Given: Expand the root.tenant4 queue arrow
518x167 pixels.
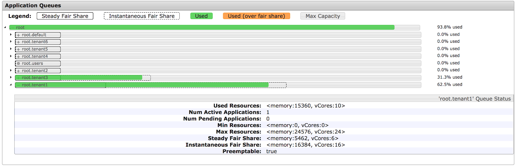Looking at the screenshot, I should point(11,56).
